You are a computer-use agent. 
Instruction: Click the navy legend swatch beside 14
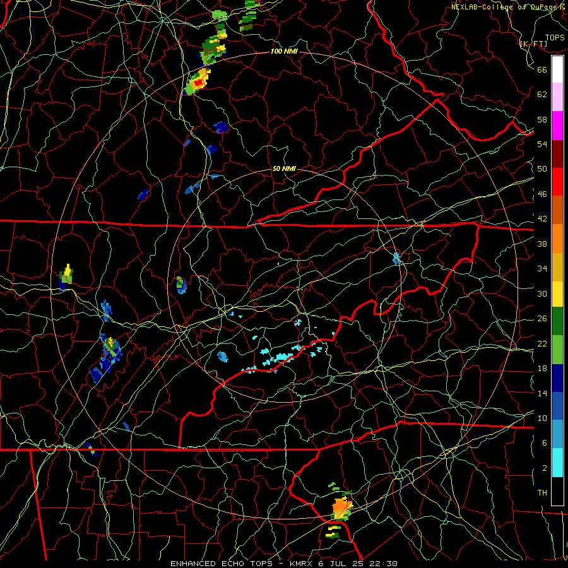click(x=557, y=378)
